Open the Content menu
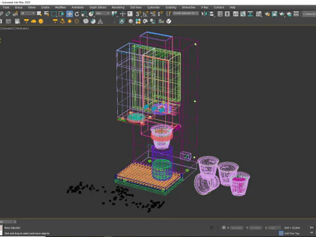 tap(219, 7)
